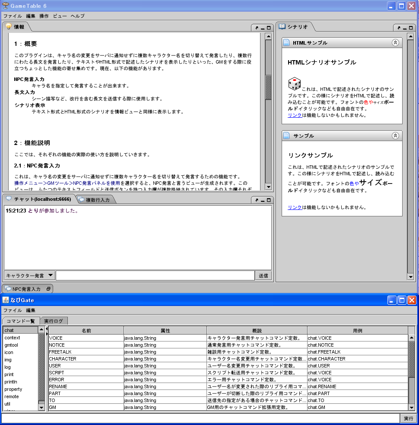
Task: Click the document icon in the サンプル header
Action: point(286,135)
